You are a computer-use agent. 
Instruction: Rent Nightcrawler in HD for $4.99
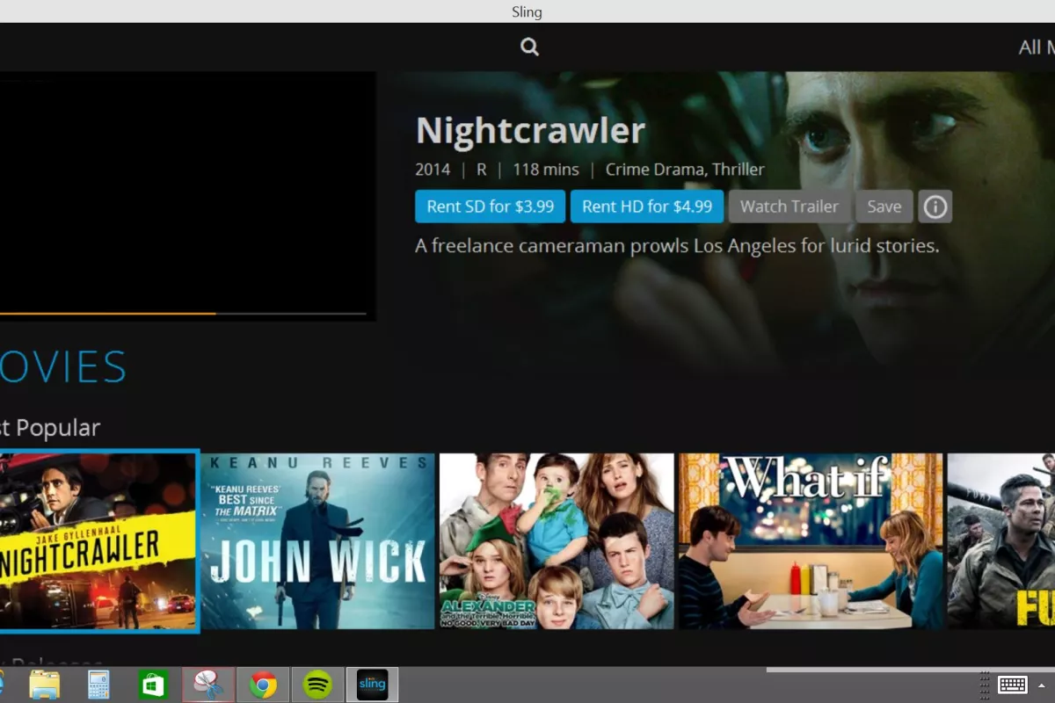647,207
